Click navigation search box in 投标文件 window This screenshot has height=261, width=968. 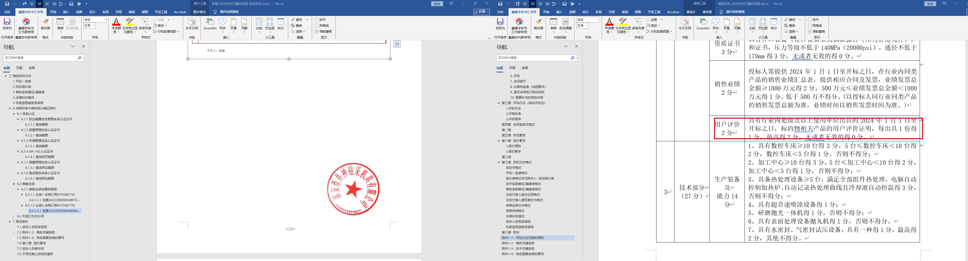point(40,58)
